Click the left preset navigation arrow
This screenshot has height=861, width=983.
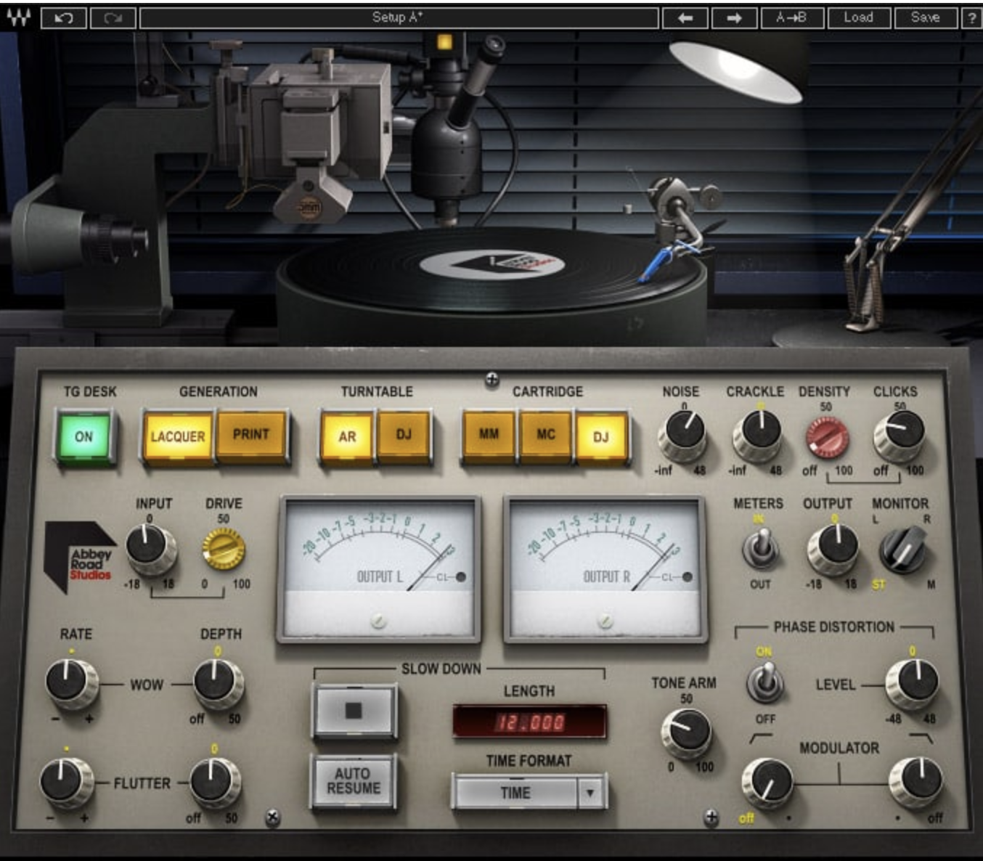[x=684, y=17]
